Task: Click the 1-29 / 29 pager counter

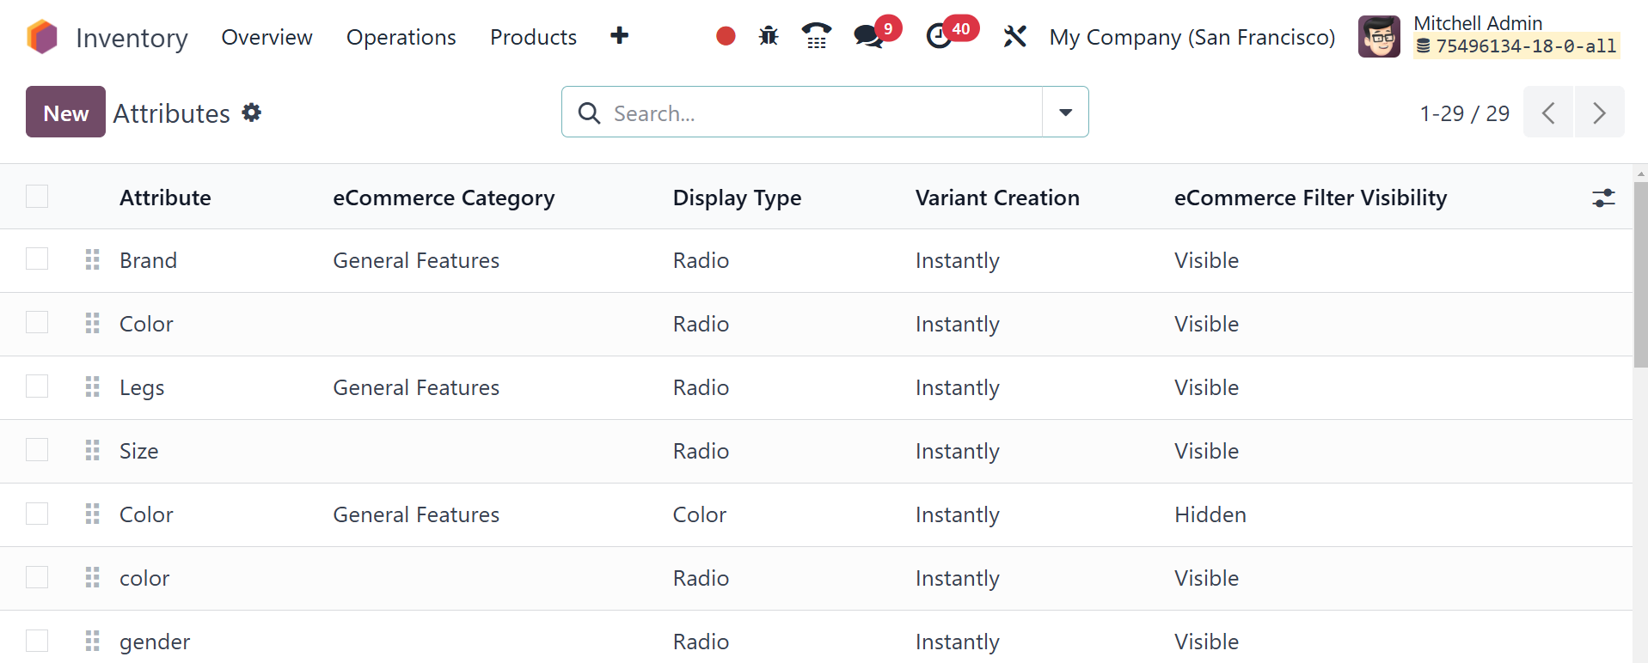Action: click(1464, 113)
